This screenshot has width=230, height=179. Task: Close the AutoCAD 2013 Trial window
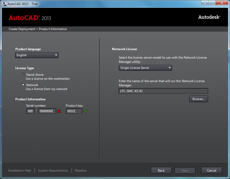222,3
